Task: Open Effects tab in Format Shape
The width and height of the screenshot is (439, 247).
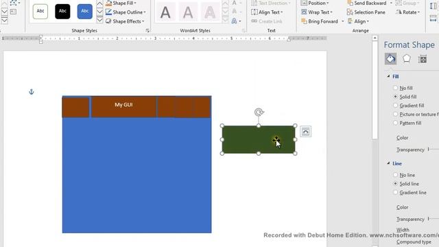Action: point(407,59)
